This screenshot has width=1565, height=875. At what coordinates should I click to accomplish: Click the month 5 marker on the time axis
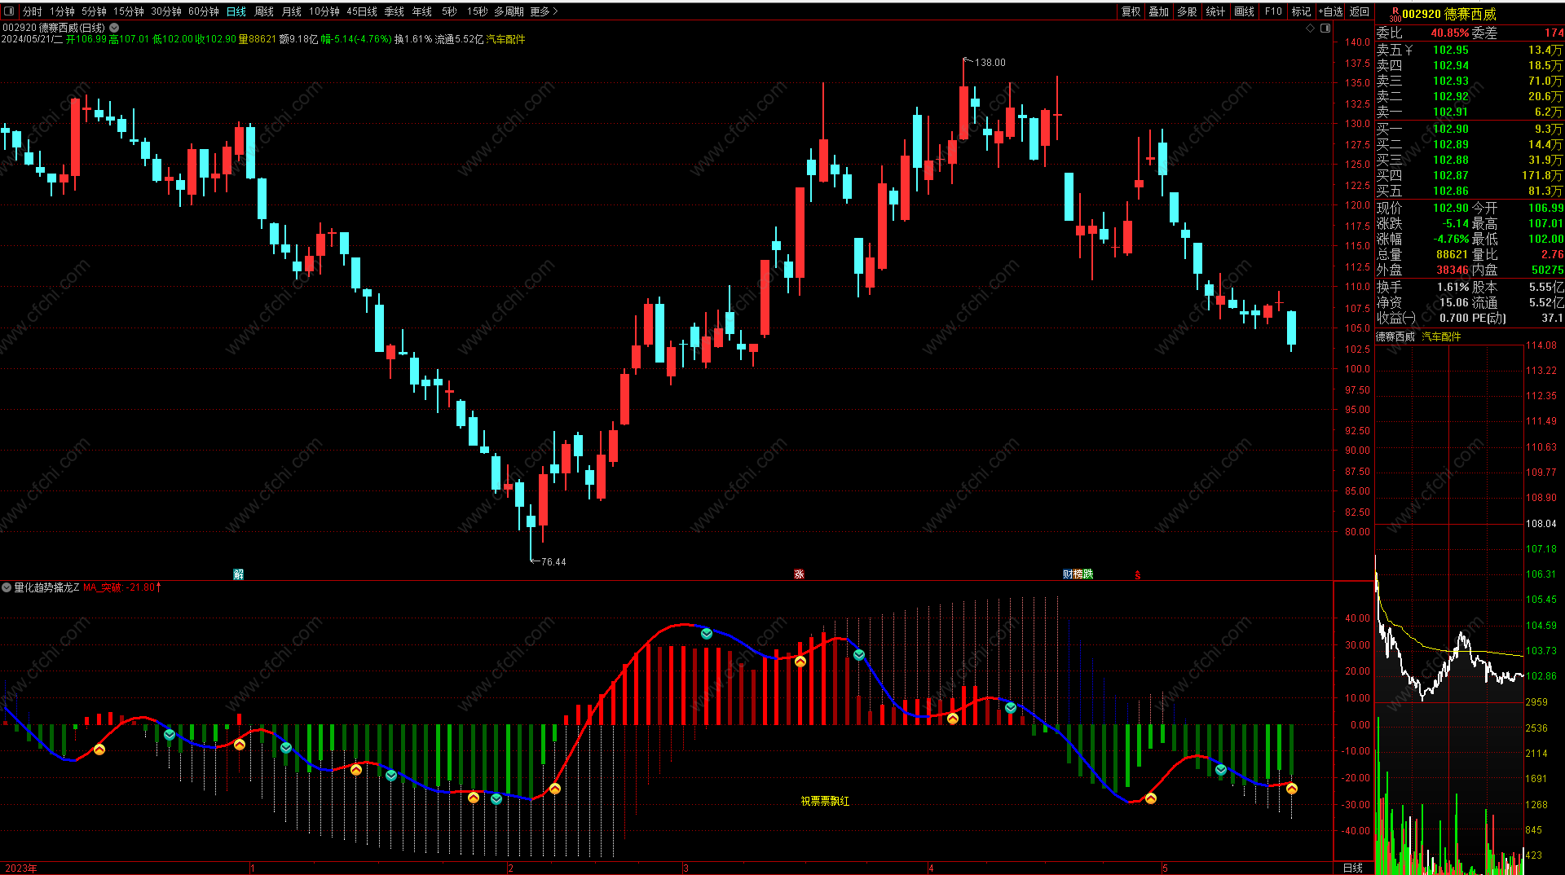pos(1166,868)
